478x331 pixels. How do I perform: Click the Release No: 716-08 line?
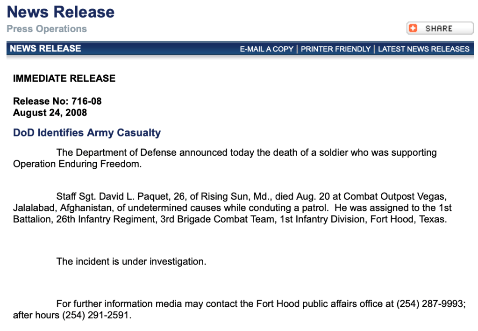[x=57, y=101]
